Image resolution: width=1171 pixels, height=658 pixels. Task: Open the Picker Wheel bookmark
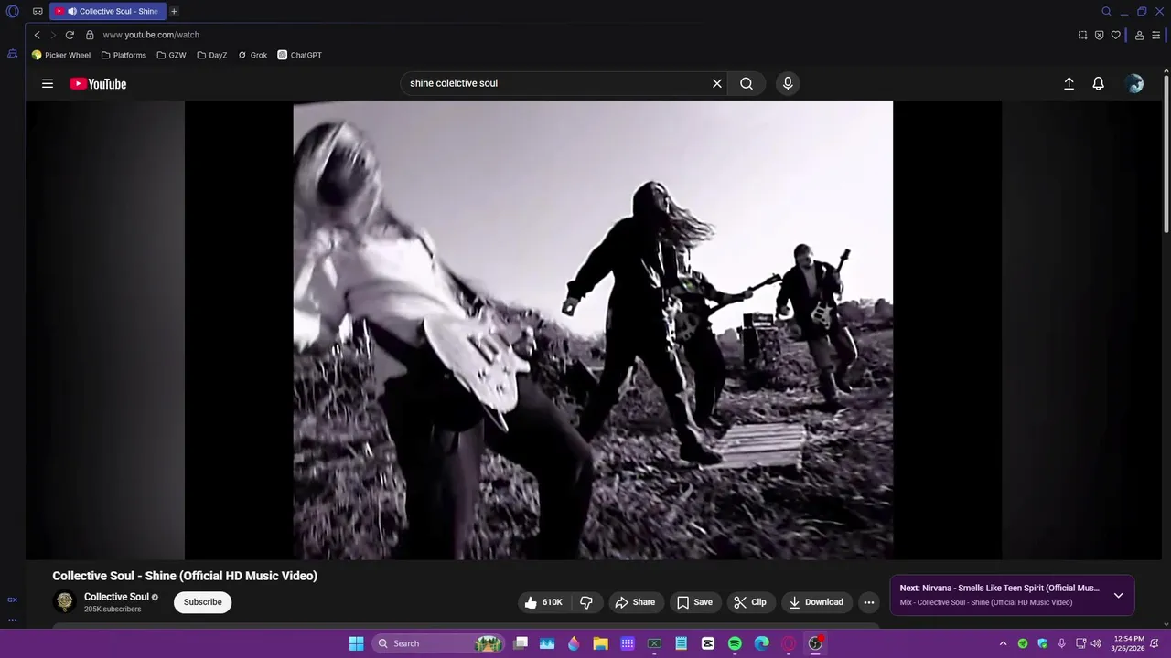coord(61,55)
